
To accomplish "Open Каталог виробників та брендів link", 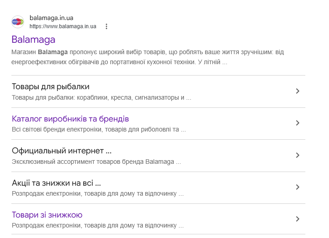I will coord(70,119).
